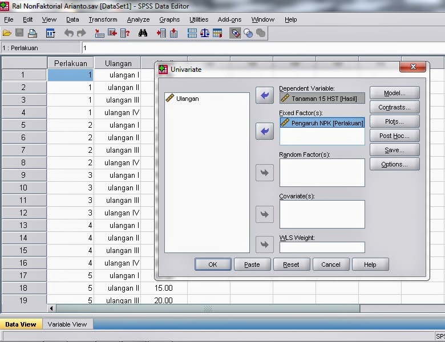Click the Undo arrow icon
445x342 pixels.
68,33
